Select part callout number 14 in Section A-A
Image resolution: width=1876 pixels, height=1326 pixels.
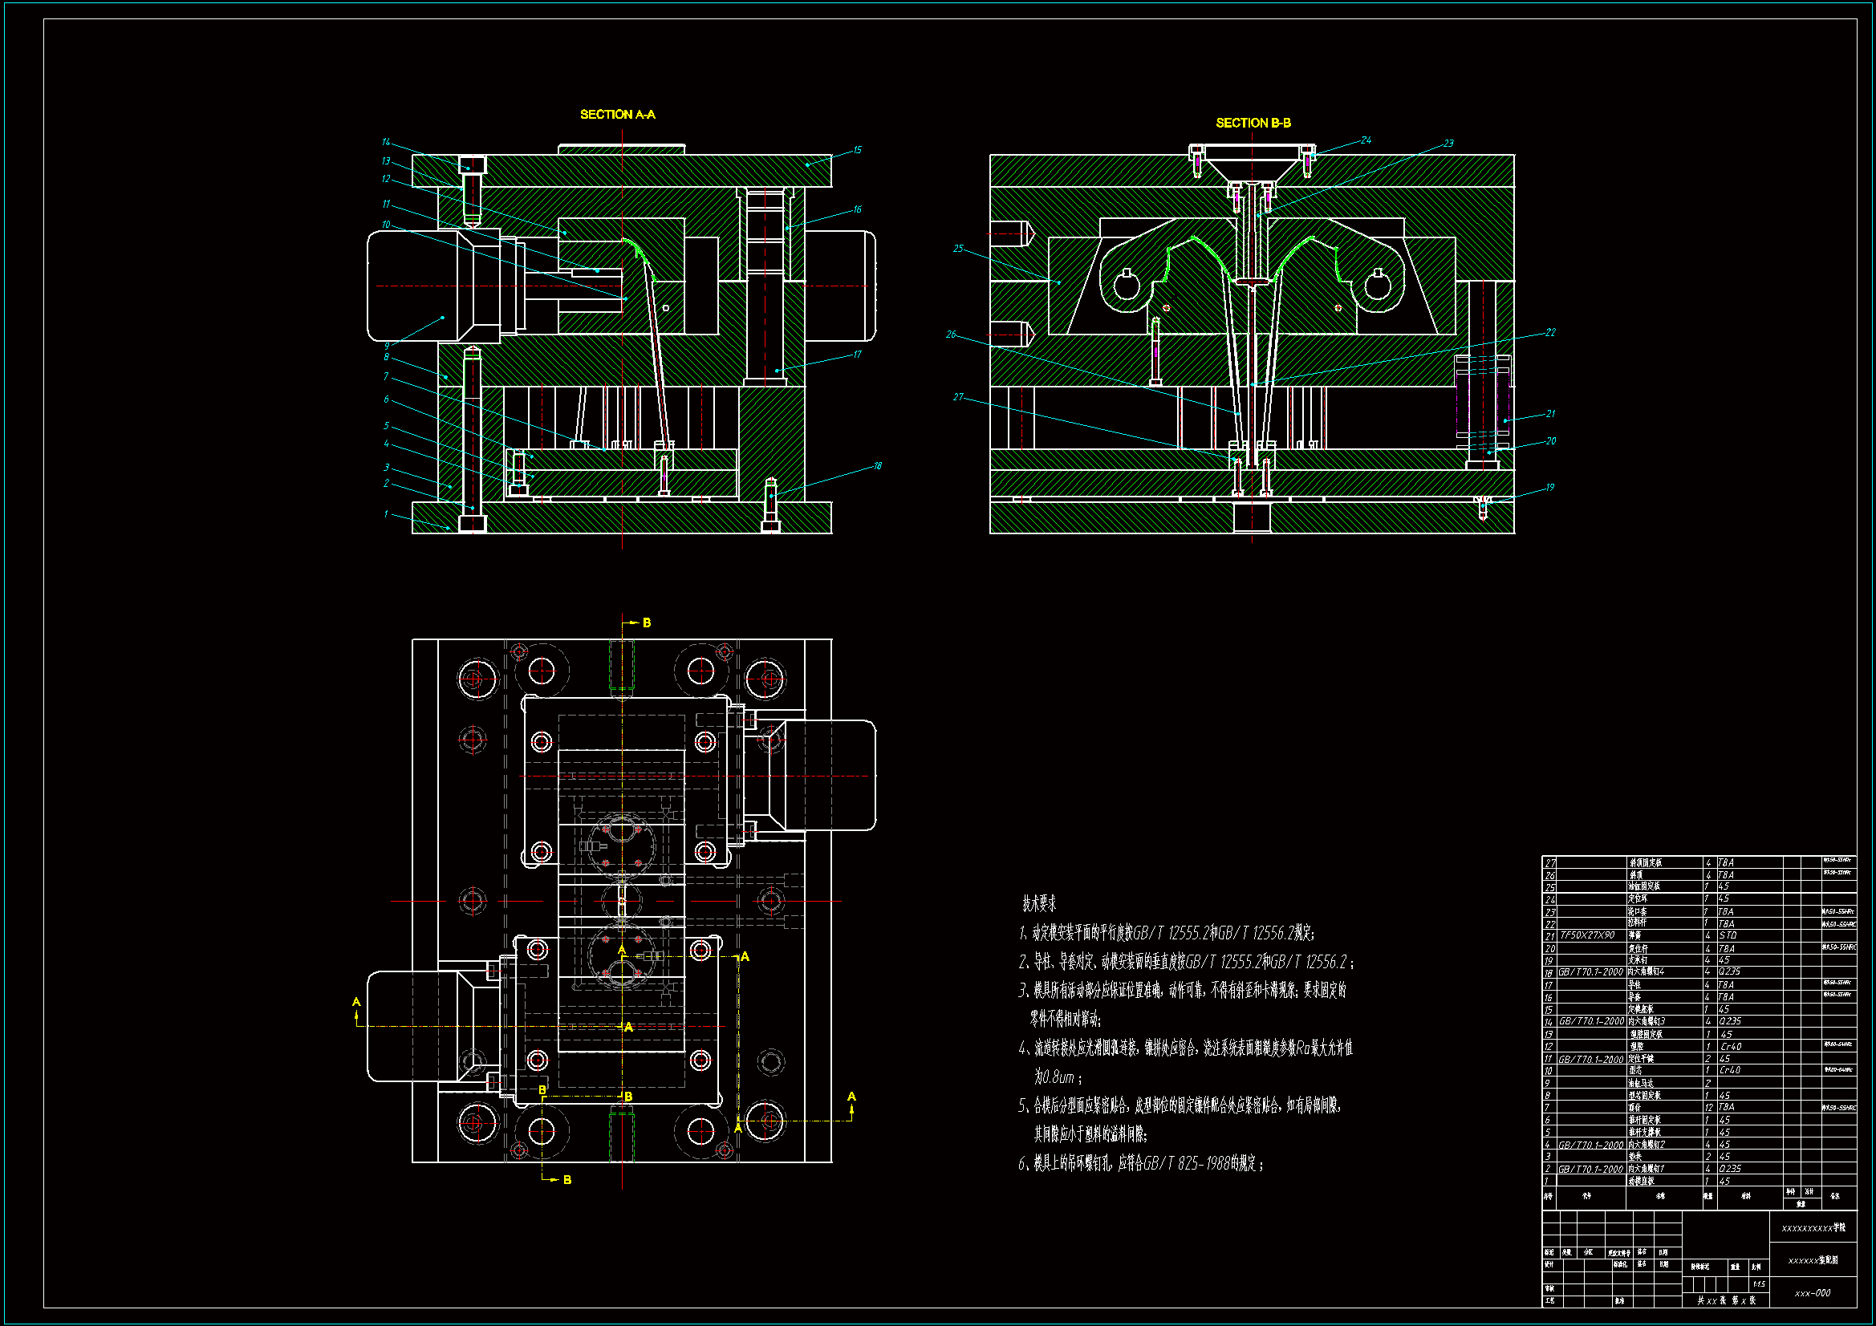(x=386, y=142)
